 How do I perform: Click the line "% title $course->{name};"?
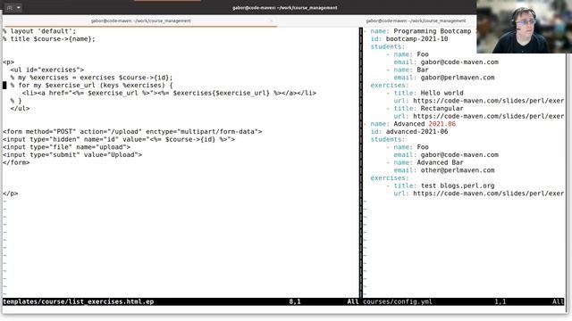pyautogui.click(x=49, y=39)
